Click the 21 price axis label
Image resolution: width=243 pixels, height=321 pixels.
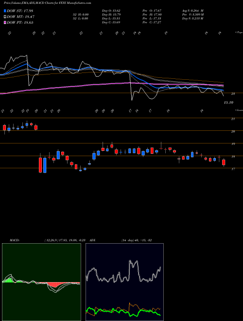click(233, 119)
